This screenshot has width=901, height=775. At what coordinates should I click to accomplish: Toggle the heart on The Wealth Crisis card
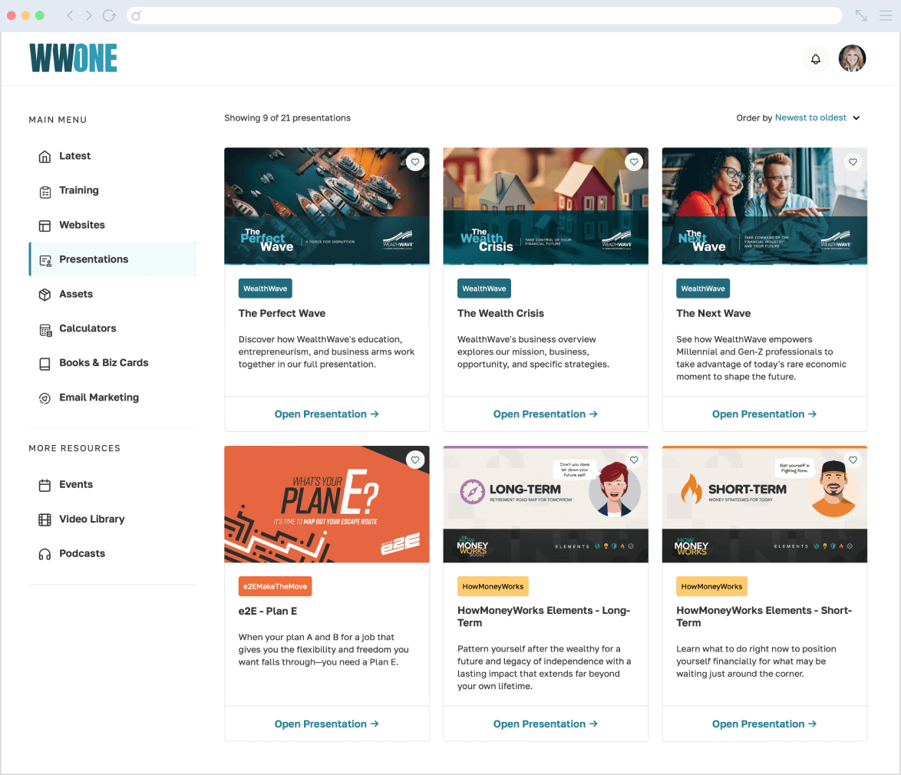(634, 162)
